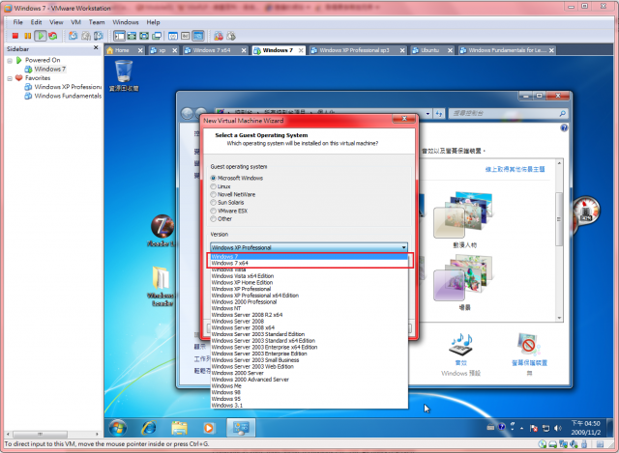Image resolution: width=619 pixels, height=453 pixels.
Task: Open the File menu
Action: click(17, 22)
